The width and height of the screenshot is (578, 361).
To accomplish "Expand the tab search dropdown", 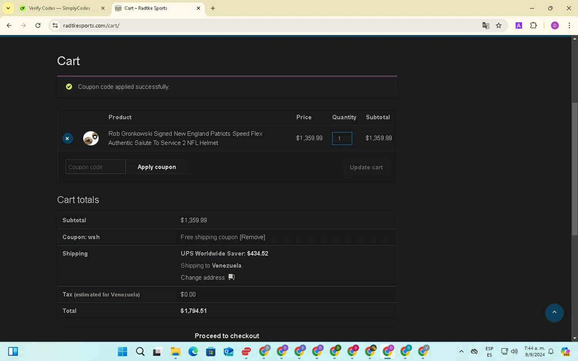I will pyautogui.click(x=8, y=8).
